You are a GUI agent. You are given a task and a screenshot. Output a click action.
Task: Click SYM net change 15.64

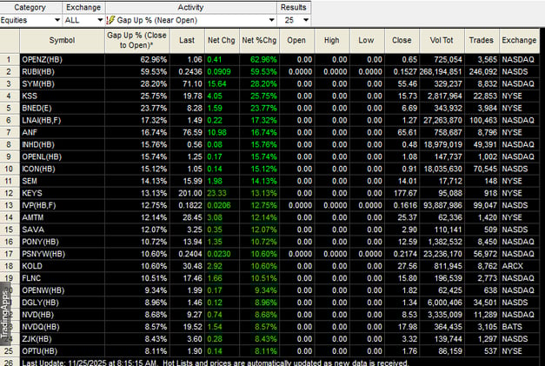(217, 83)
